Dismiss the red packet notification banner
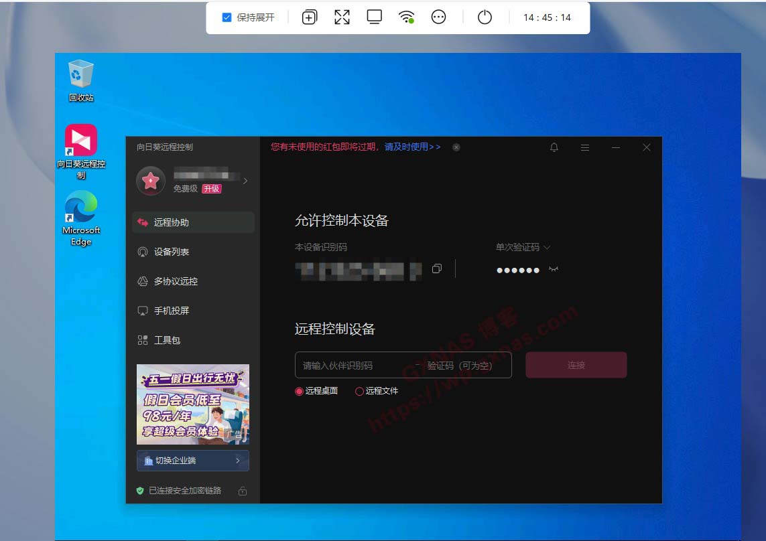Image resolution: width=766 pixels, height=541 pixels. [456, 147]
